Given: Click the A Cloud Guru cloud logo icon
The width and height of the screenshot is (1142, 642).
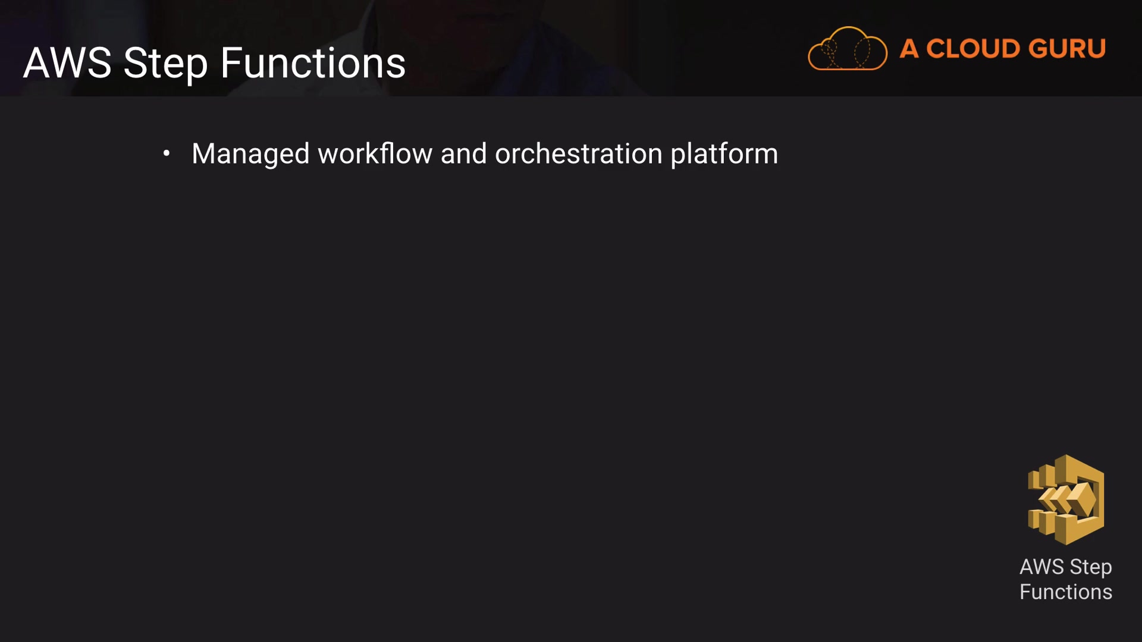Looking at the screenshot, I should 847,49.
